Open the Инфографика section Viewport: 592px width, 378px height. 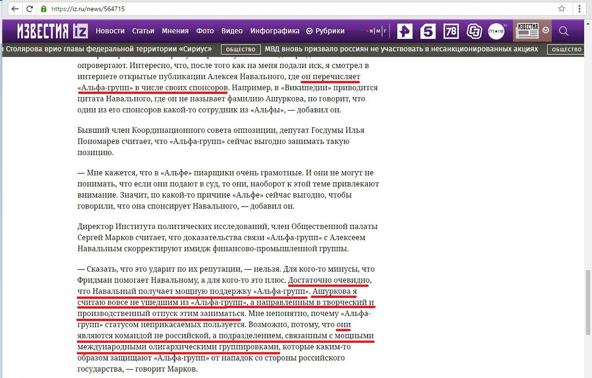(274, 31)
